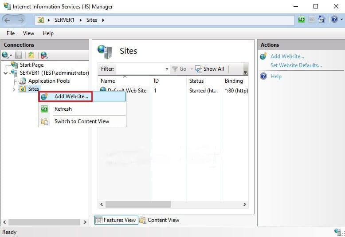Click the green Refresh page icon in address bar
Screen dimensions: 345x237
click(x=301, y=20)
